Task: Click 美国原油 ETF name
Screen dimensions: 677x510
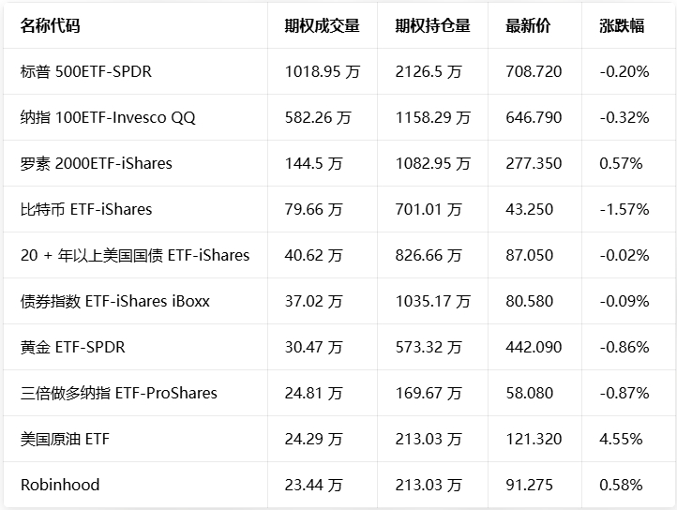Action: [x=65, y=439]
